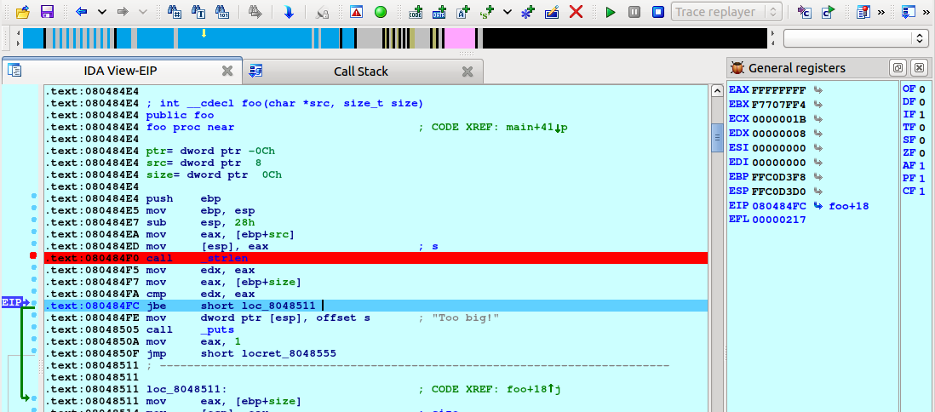Save database with the floppy disk icon
This screenshot has width=935, height=412.
47,12
